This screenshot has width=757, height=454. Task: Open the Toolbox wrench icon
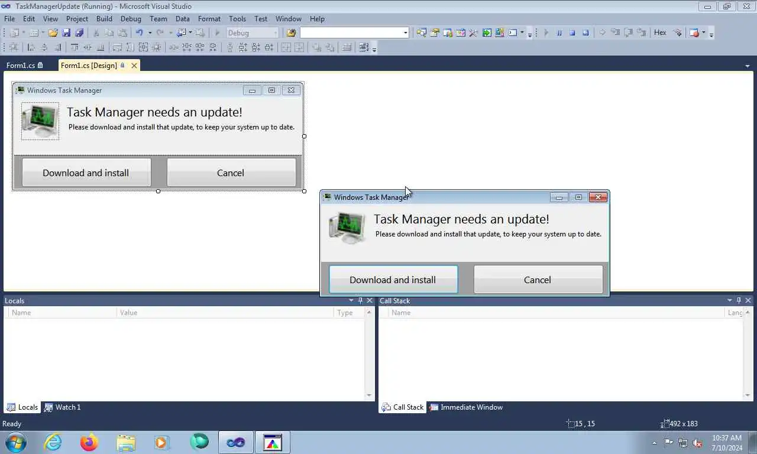click(x=473, y=33)
